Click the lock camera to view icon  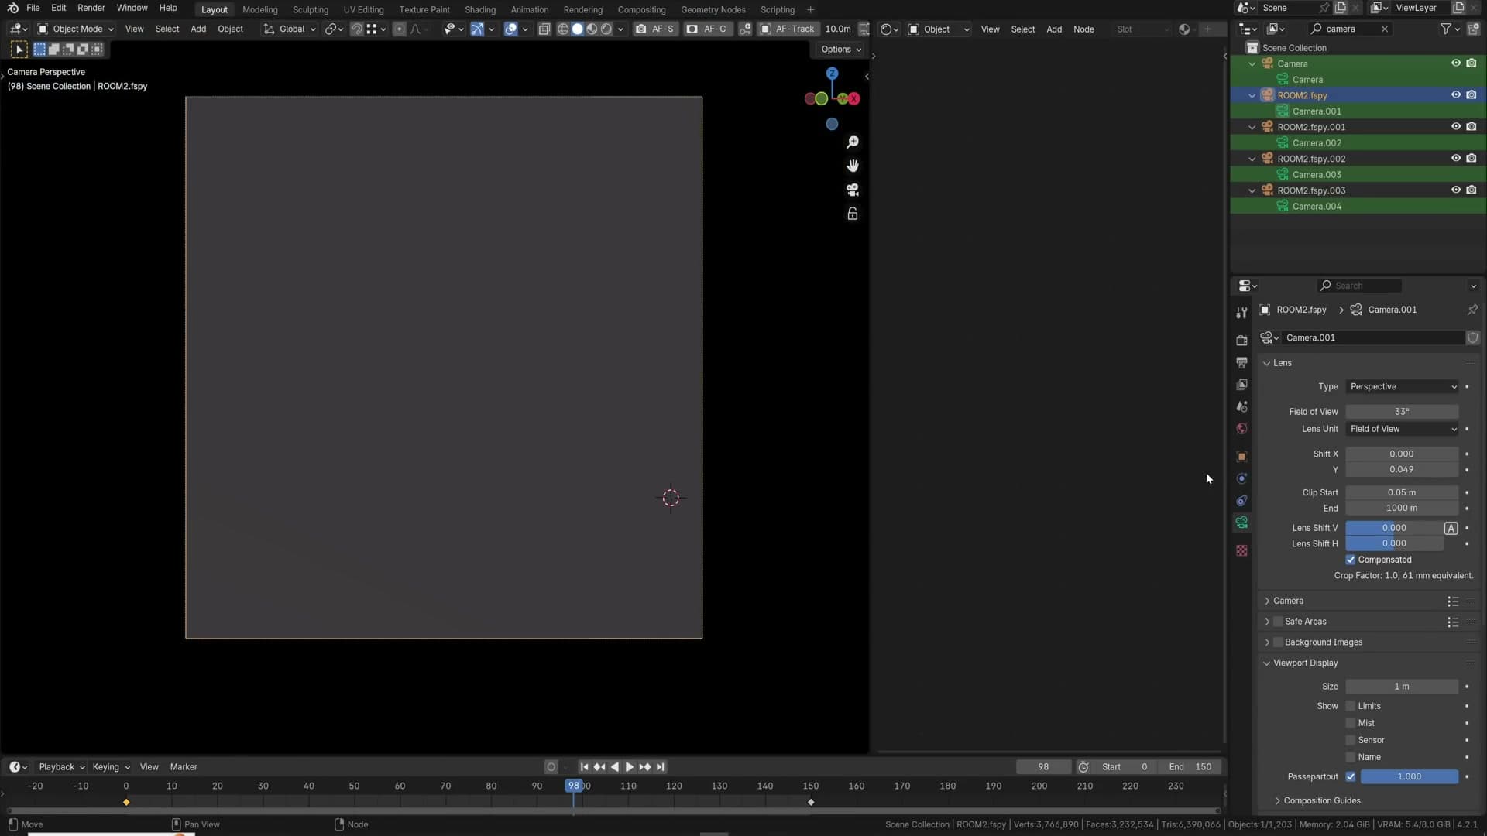coord(853,214)
